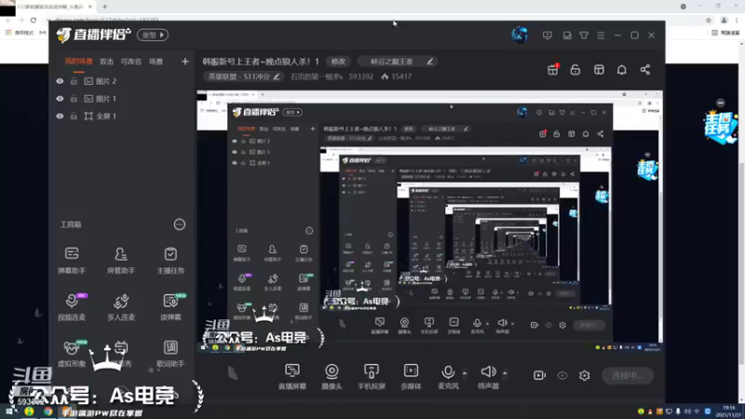Click the 连接中 start-stream button
This screenshot has height=419, width=745.
click(627, 375)
